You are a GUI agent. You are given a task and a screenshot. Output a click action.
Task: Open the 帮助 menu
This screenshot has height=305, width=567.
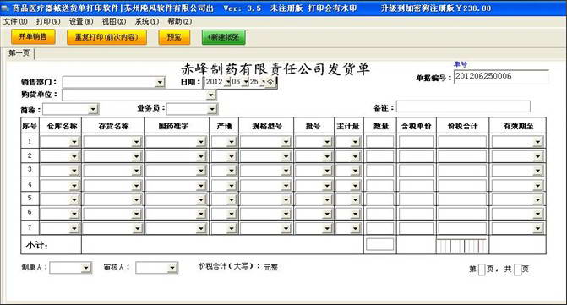click(x=179, y=22)
